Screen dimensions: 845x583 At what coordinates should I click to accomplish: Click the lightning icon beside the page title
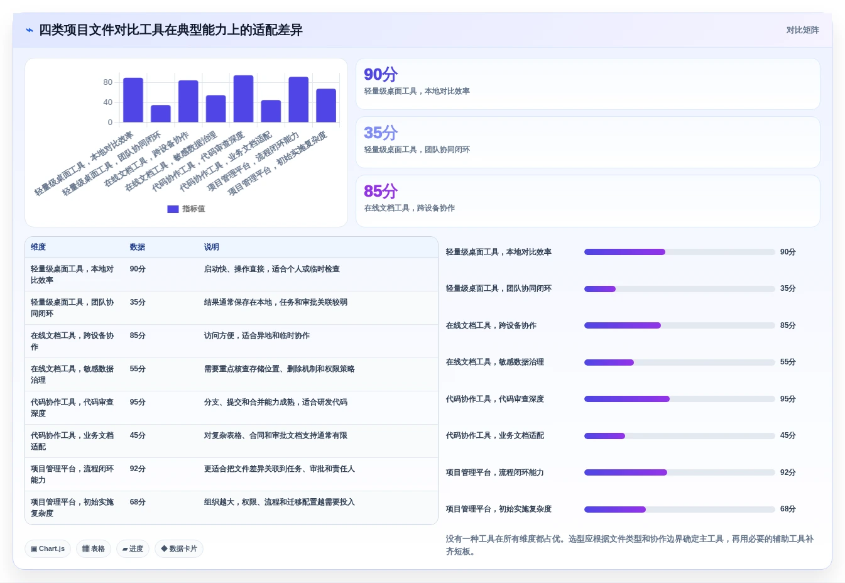[30, 30]
